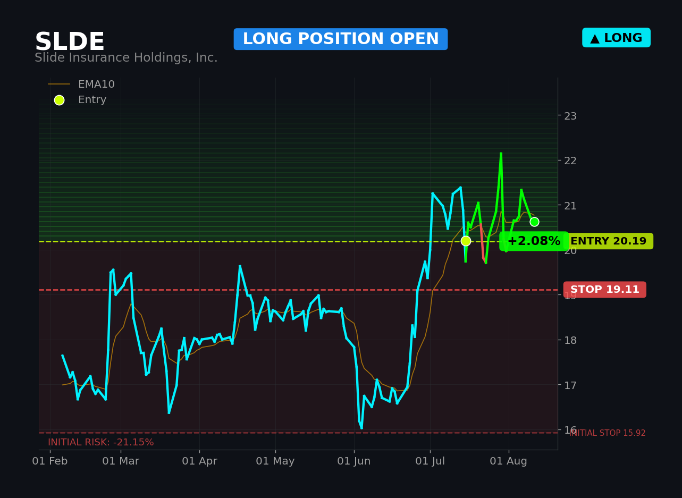Click the ENTRY 20.19 price label
The height and width of the screenshot is (498, 682).
pyautogui.click(x=608, y=241)
